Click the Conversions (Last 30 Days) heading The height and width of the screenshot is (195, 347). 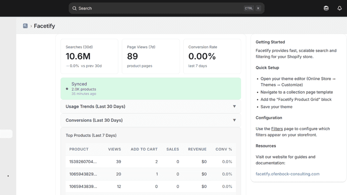(94, 120)
